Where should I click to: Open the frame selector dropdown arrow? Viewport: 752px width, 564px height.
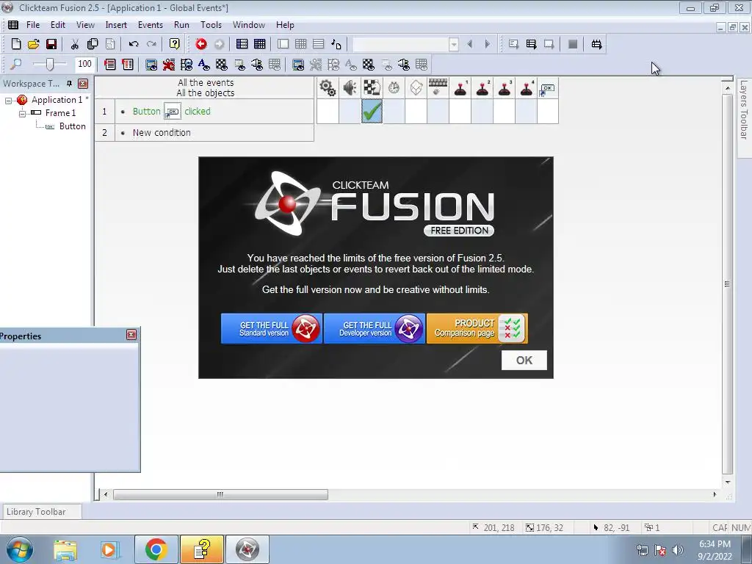(454, 45)
